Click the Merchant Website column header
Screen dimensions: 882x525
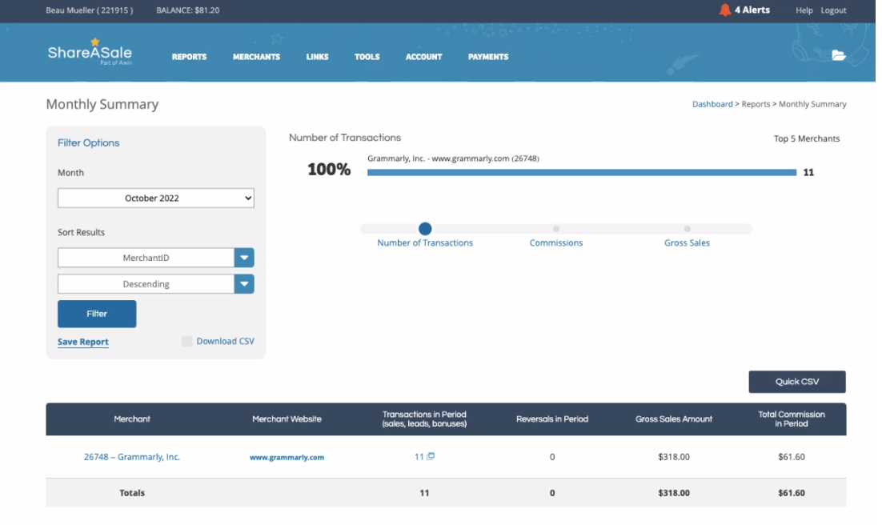click(x=287, y=419)
